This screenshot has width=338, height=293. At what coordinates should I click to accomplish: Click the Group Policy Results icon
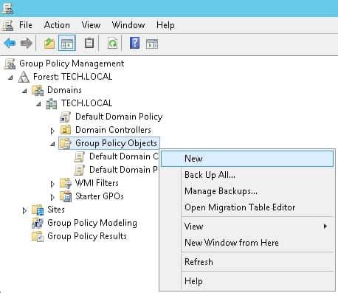click(38, 236)
